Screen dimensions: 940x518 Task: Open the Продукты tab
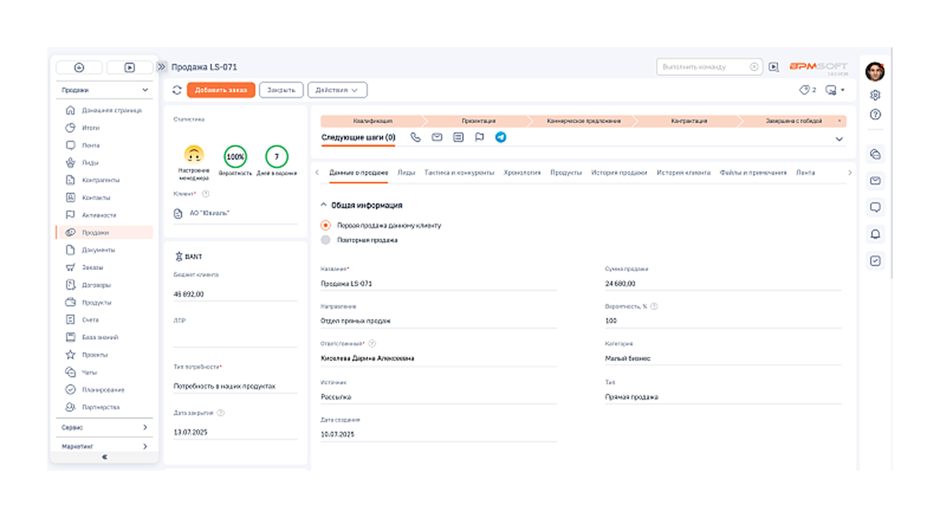click(566, 173)
